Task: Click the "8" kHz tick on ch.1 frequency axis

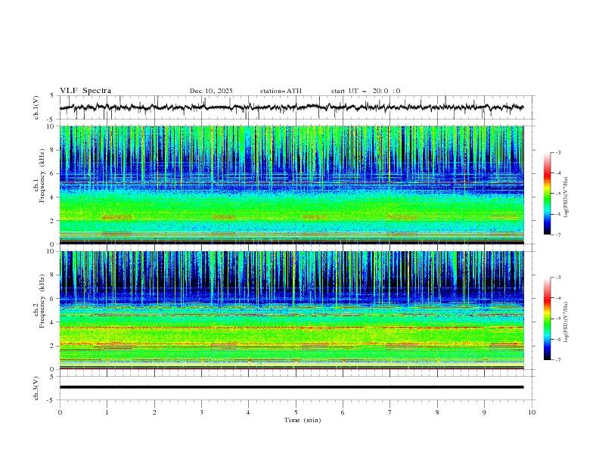Action: 54,150
